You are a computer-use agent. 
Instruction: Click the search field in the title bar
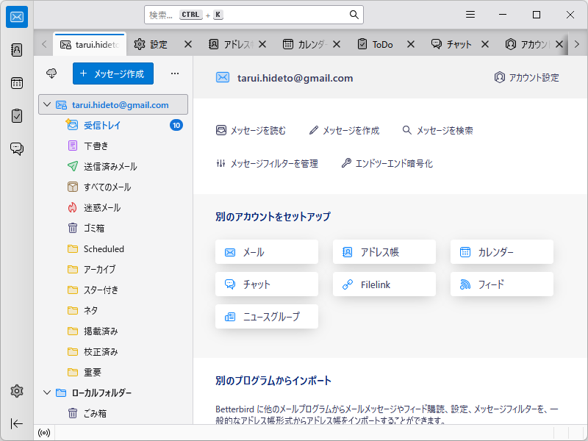click(254, 14)
